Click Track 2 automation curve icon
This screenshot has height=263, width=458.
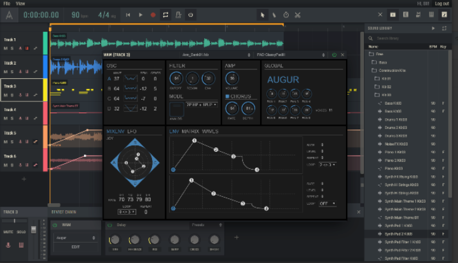[x=36, y=72]
